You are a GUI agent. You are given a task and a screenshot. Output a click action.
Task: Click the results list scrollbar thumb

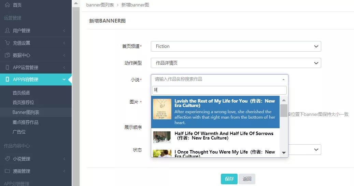click(284, 110)
